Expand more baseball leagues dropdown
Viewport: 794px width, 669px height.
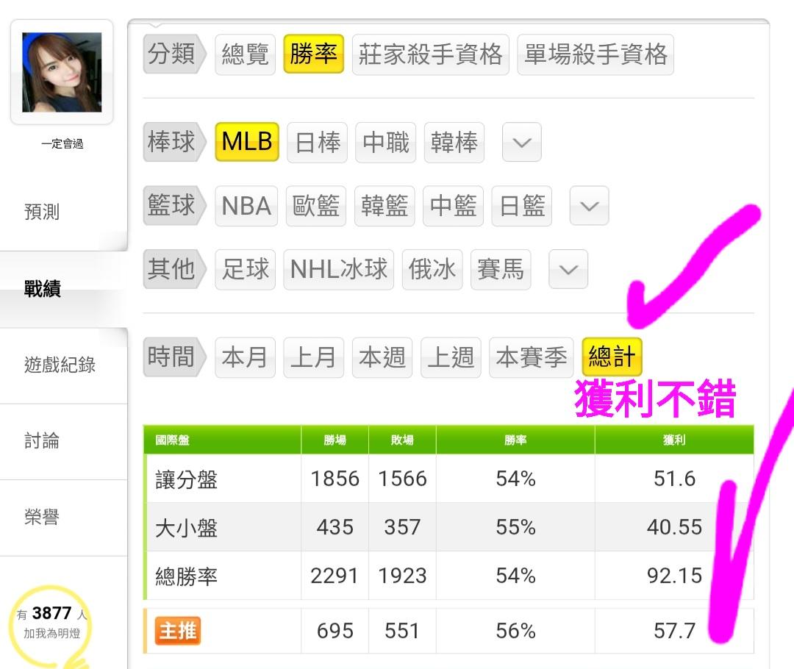[x=521, y=143]
